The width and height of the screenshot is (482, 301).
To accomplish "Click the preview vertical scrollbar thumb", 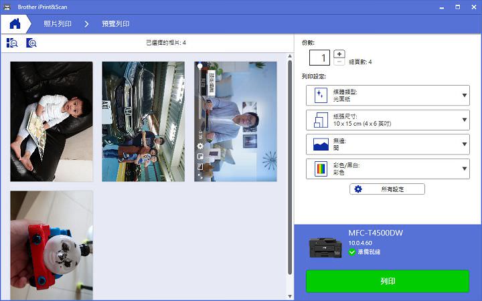I will click(x=290, y=167).
